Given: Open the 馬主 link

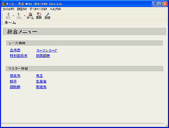Looking at the screenshot, I should 39,76.
